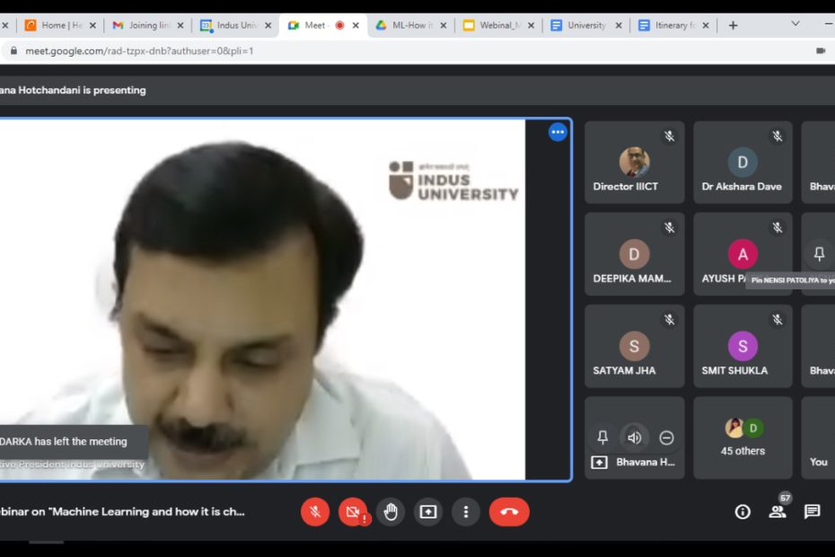Switch to the ML-How it tab
This screenshot has width=835, height=557.
coord(412,24)
